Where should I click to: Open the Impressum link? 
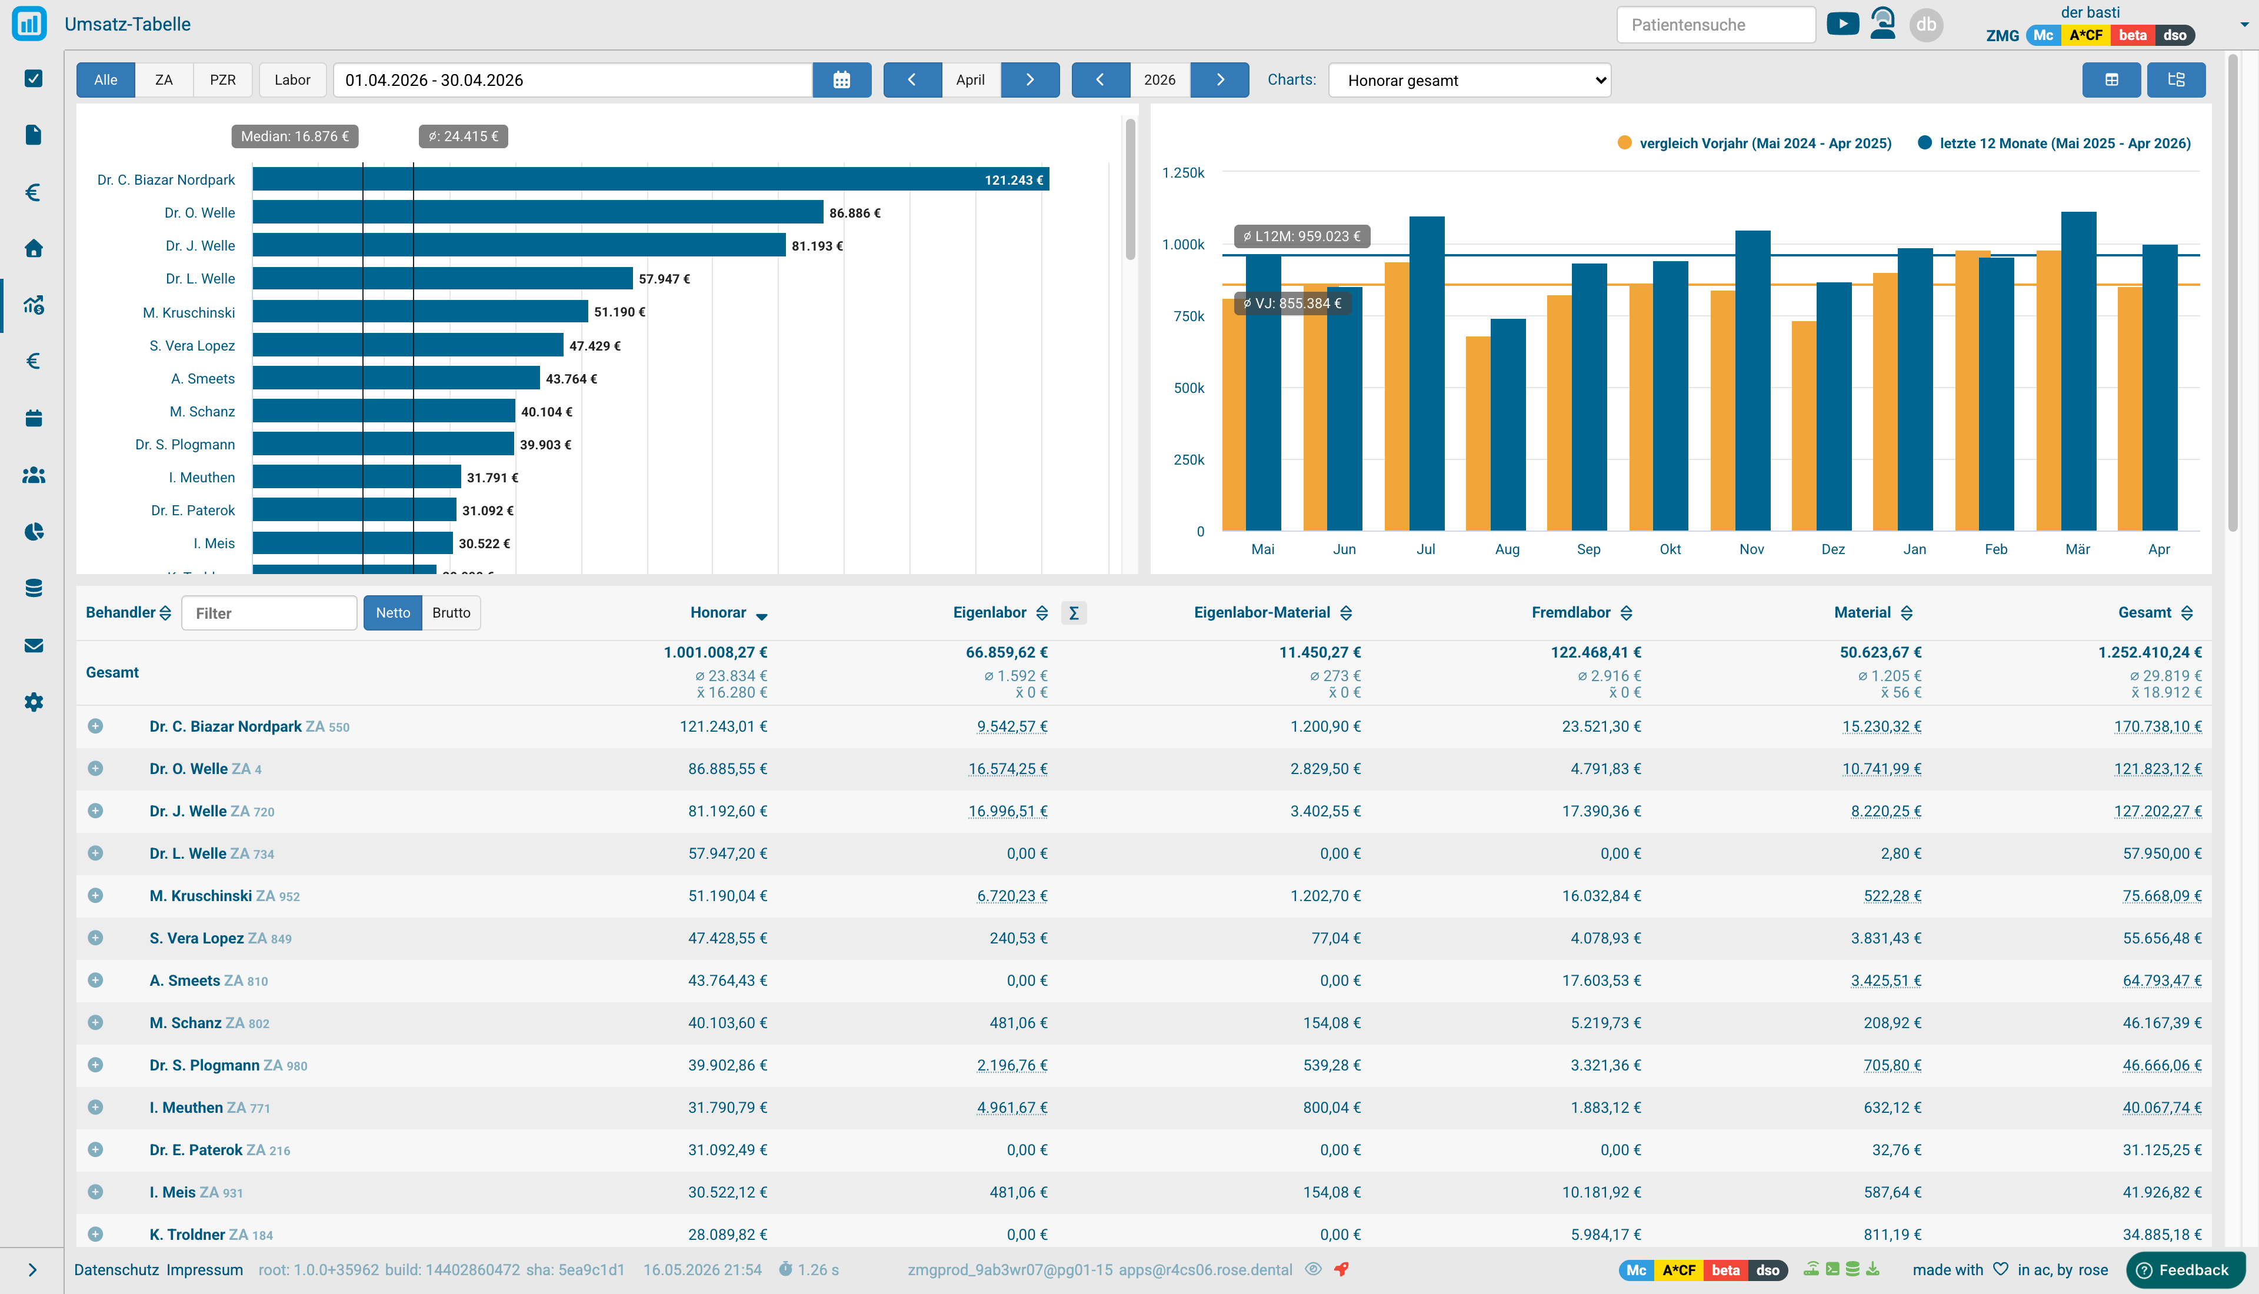tap(204, 1269)
